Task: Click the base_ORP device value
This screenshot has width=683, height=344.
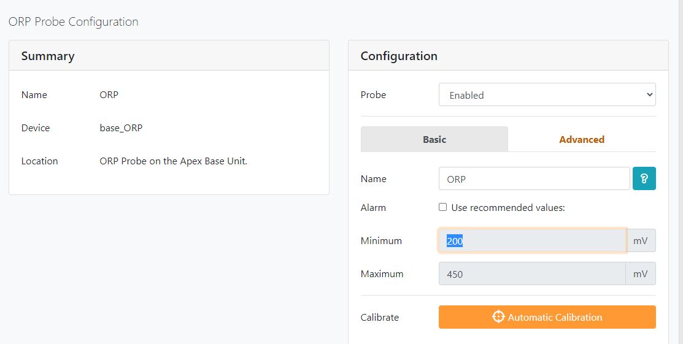Action: pyautogui.click(x=121, y=128)
